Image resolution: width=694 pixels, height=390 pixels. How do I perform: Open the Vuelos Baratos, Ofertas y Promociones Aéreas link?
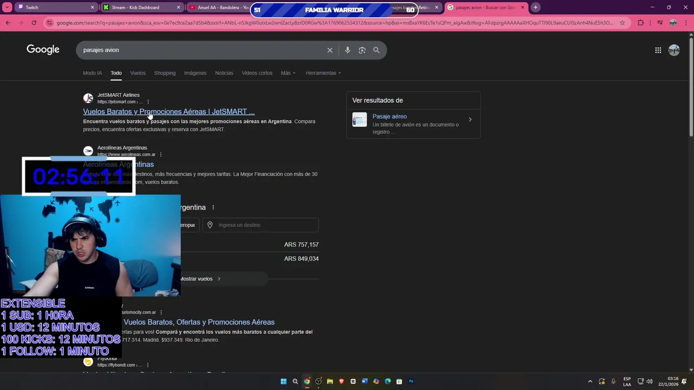coord(199,322)
